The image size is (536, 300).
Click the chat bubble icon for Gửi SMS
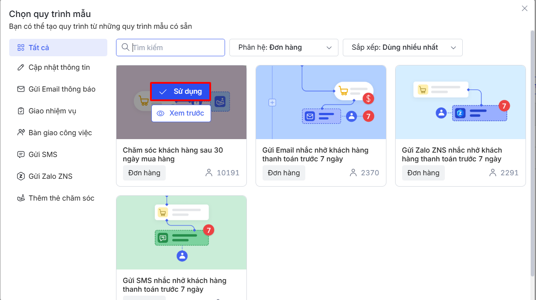(x=20, y=155)
